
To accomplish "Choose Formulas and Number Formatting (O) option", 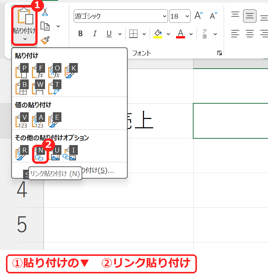I will tap(55, 71).
